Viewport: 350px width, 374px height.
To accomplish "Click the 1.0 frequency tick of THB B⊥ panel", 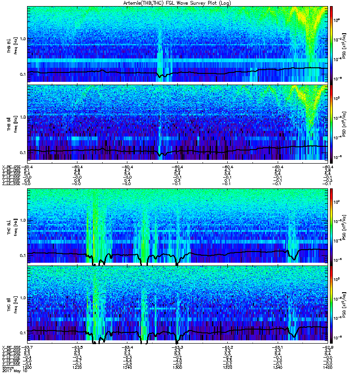I will tap(22, 39).
